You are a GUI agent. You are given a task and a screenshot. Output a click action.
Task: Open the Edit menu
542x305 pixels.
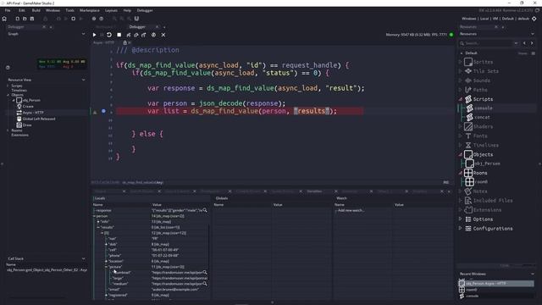coord(22,10)
